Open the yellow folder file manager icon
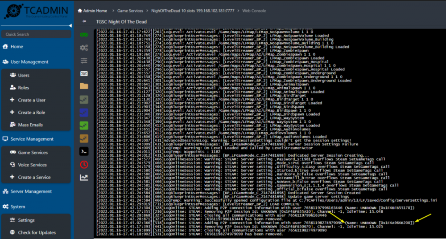The width and height of the screenshot is (446, 239). 83,86
